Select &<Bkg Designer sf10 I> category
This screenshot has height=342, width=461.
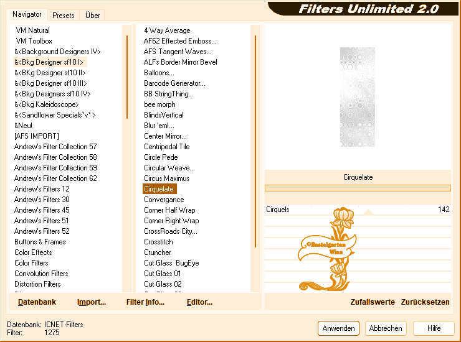[x=49, y=62]
